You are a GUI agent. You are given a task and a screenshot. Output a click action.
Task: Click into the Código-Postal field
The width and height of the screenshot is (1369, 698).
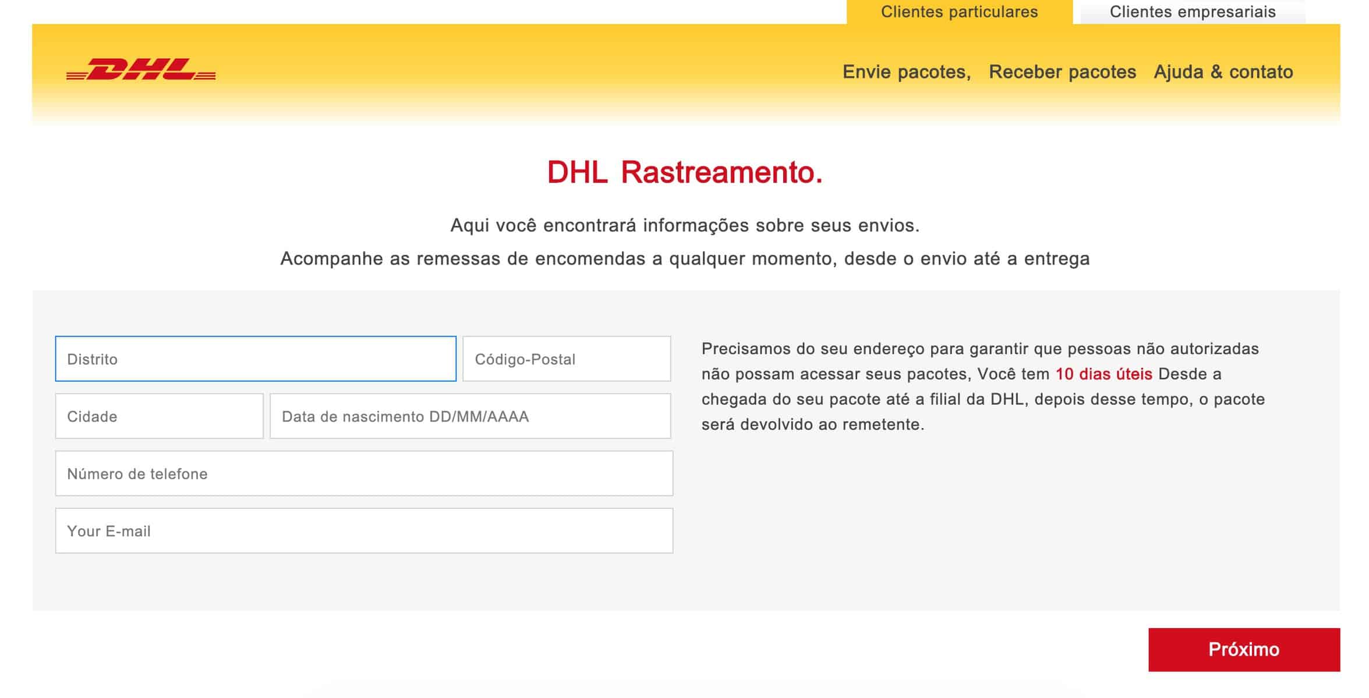click(567, 359)
